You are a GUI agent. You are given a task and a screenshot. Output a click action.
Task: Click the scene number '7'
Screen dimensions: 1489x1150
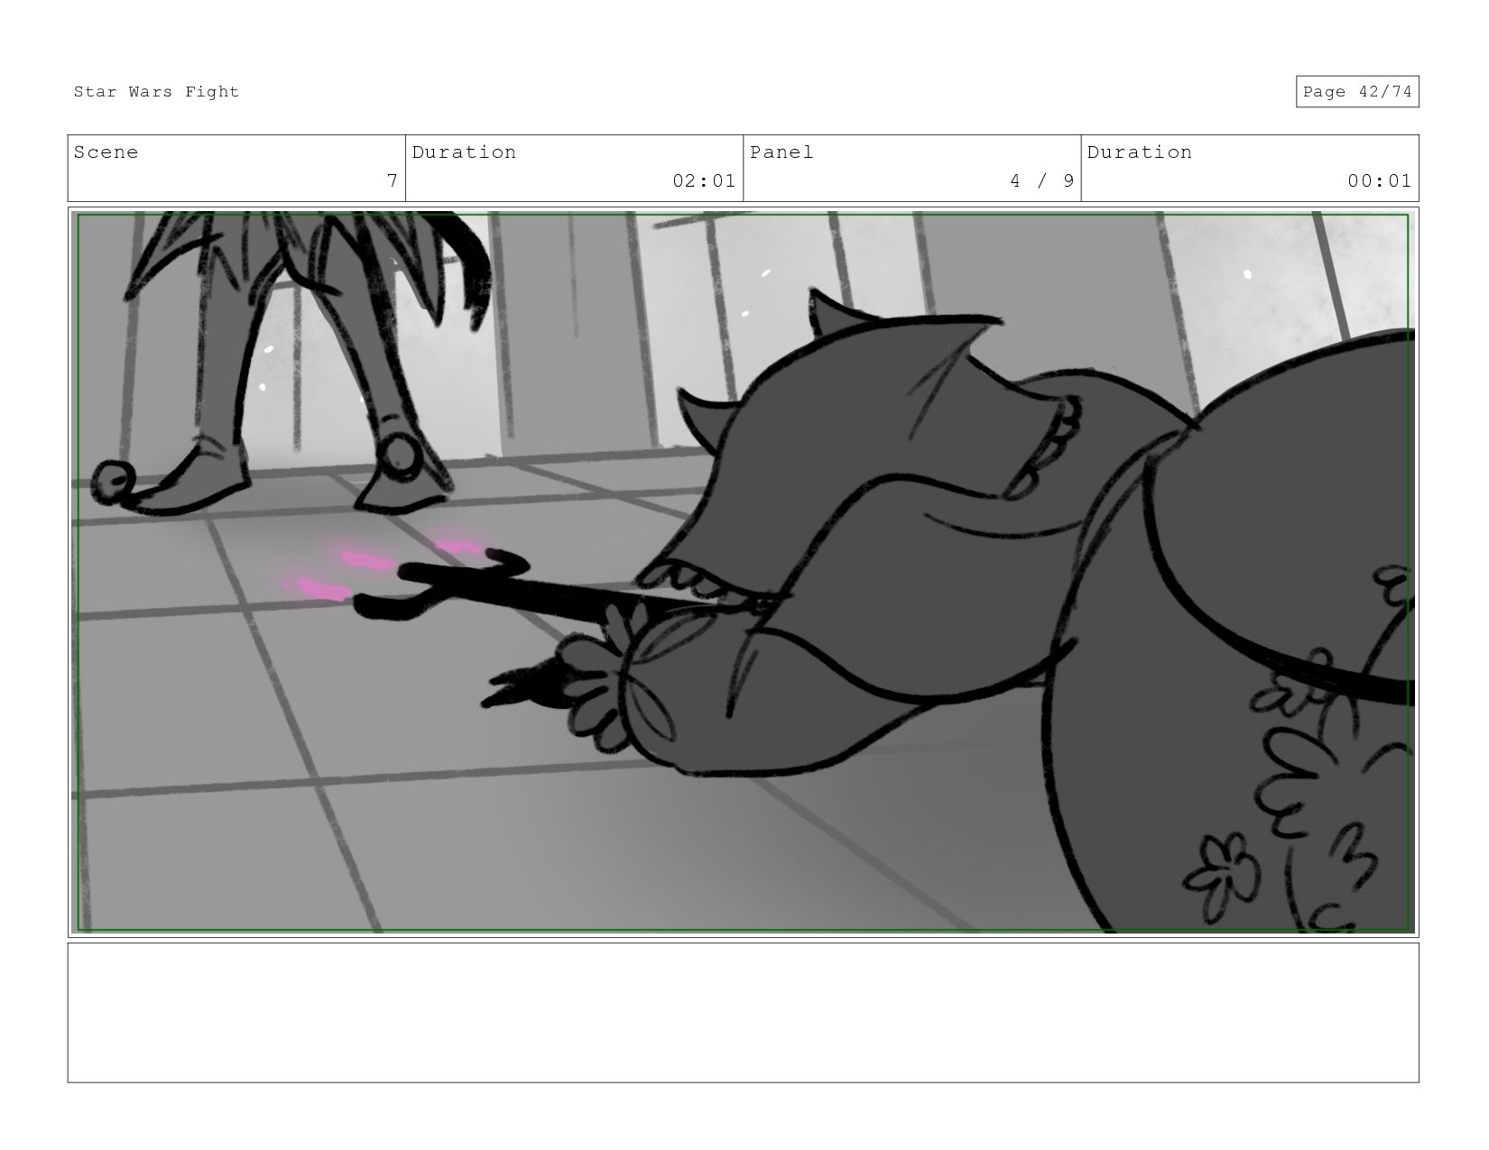coord(392,180)
